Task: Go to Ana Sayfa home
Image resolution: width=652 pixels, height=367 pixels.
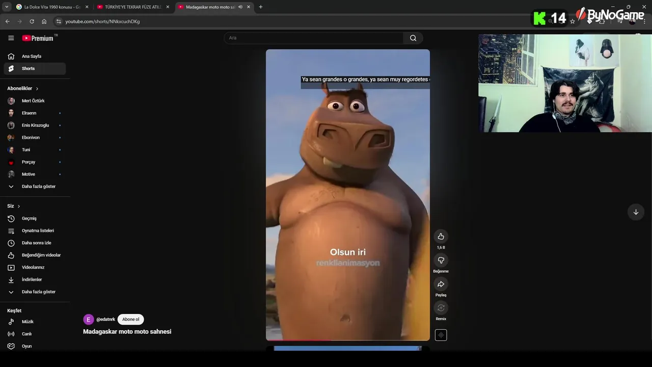Action: [35, 56]
